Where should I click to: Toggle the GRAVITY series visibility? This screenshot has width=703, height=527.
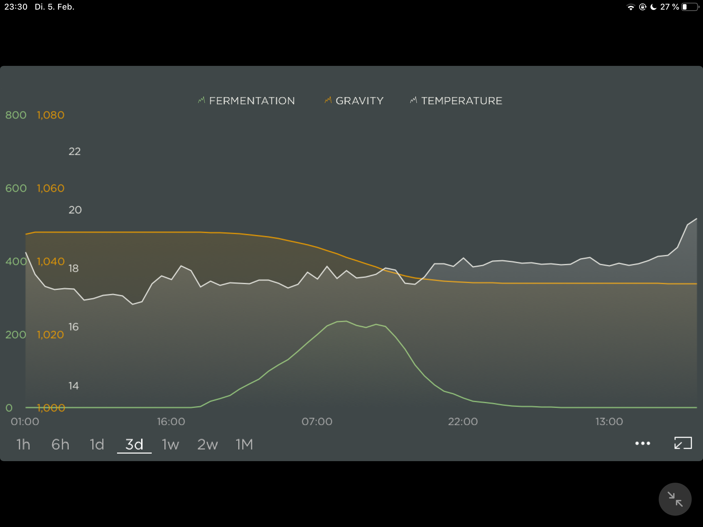tap(359, 101)
